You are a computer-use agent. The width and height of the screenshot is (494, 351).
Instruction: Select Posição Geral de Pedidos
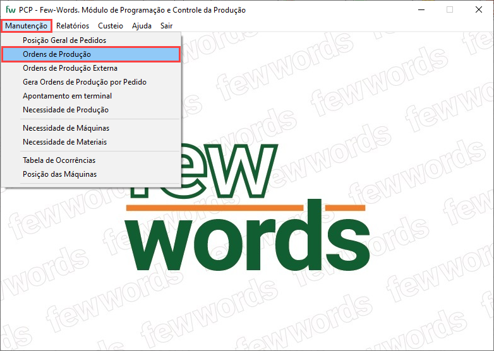(x=91, y=40)
